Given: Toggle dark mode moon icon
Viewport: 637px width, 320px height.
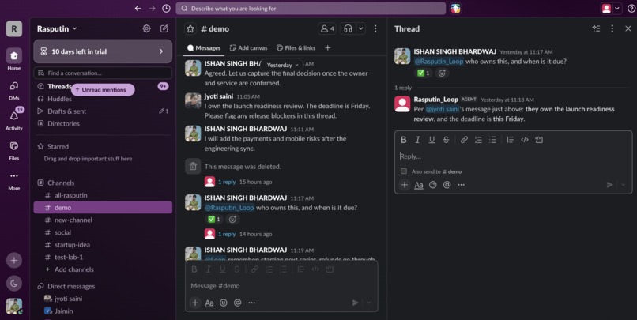Looking at the screenshot, I should click(x=13, y=284).
